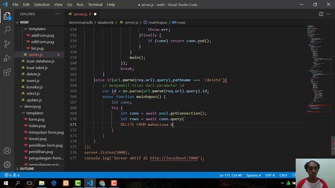Open the Extensions view

(x=7, y=72)
